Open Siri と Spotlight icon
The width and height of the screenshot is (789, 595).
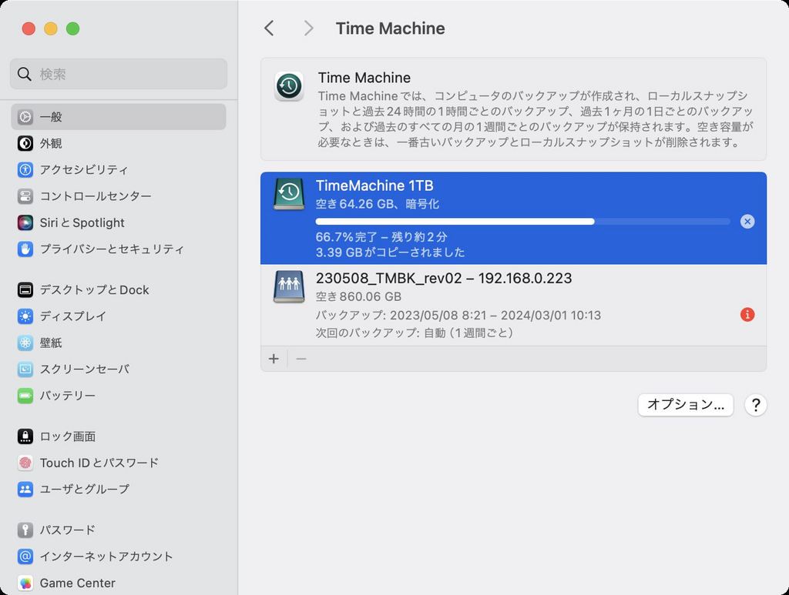point(25,222)
